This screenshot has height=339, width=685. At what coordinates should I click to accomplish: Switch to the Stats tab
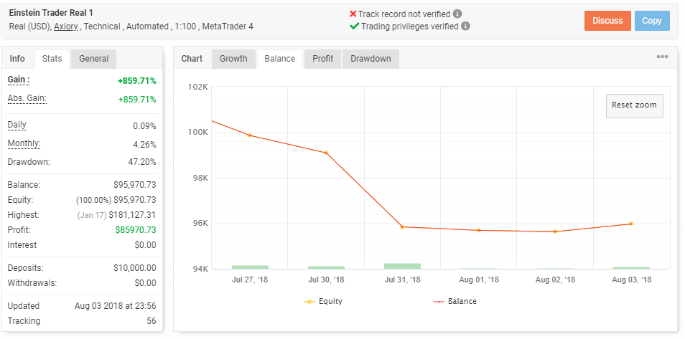[52, 59]
